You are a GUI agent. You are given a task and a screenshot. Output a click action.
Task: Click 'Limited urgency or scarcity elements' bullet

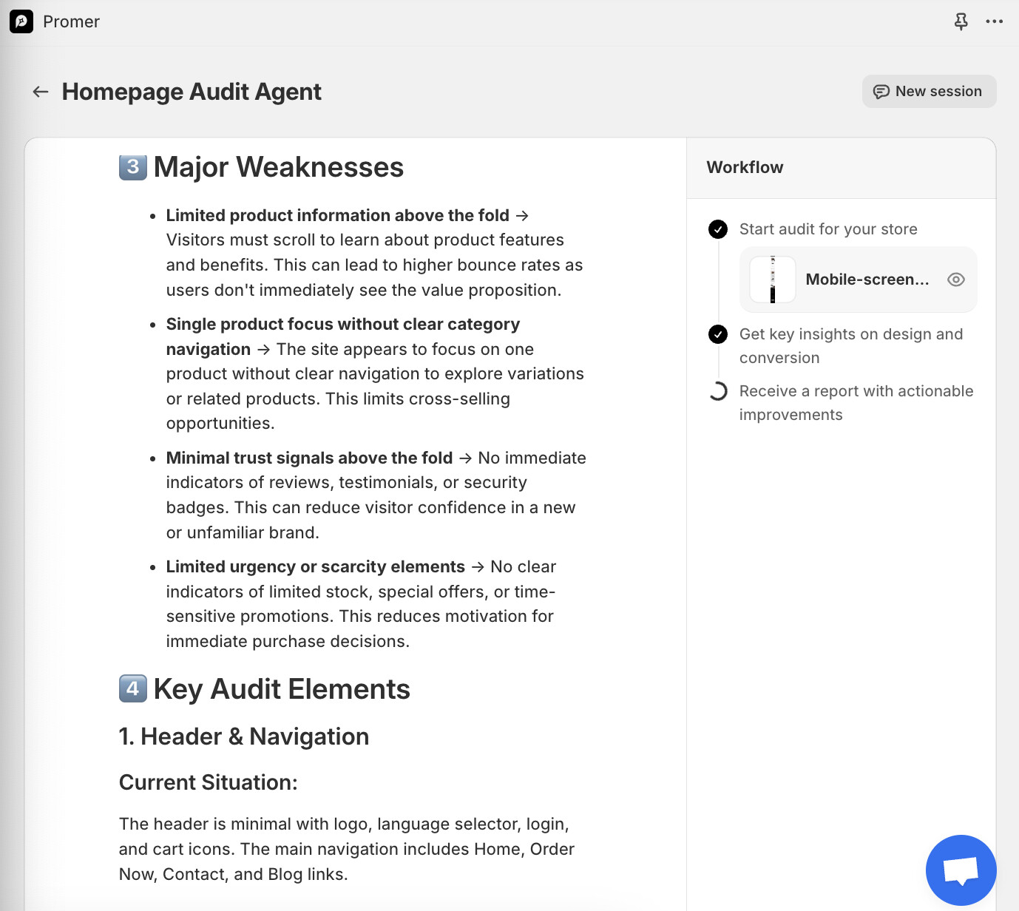click(316, 566)
